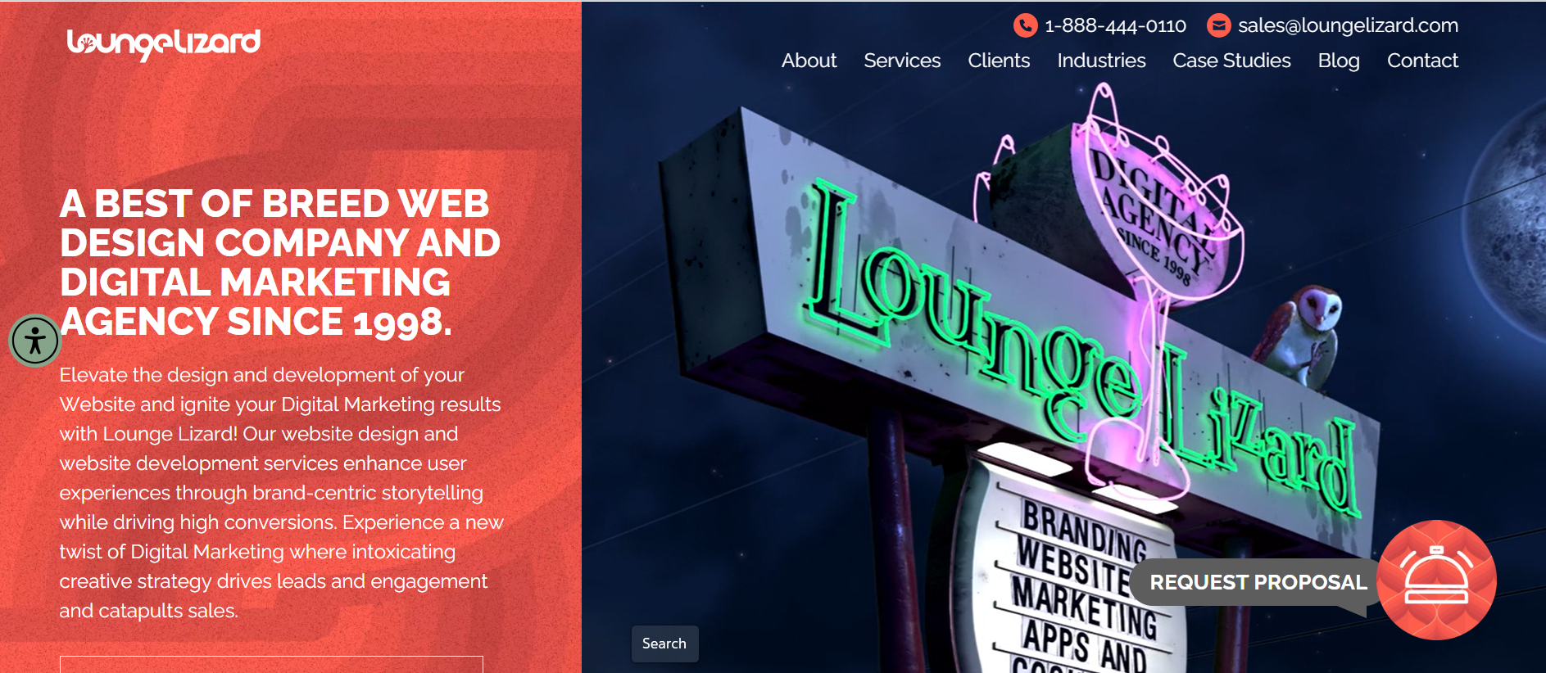The image size is (1546, 673).
Task: Open the accessibility widget icon
Action: (34, 341)
